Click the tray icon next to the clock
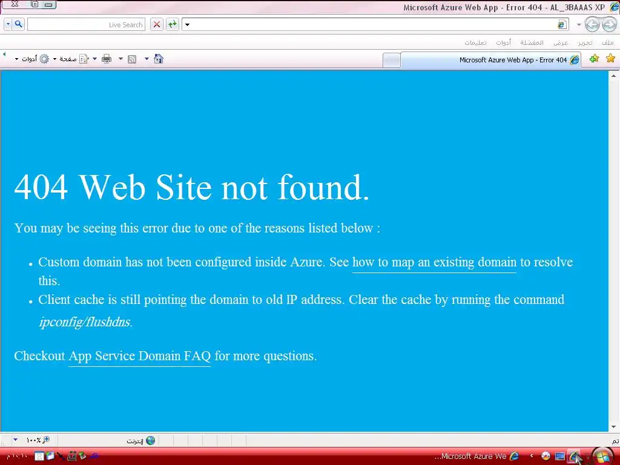 coord(39,457)
